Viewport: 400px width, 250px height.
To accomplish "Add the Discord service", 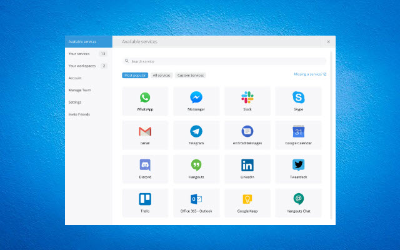I will pyautogui.click(x=145, y=169).
